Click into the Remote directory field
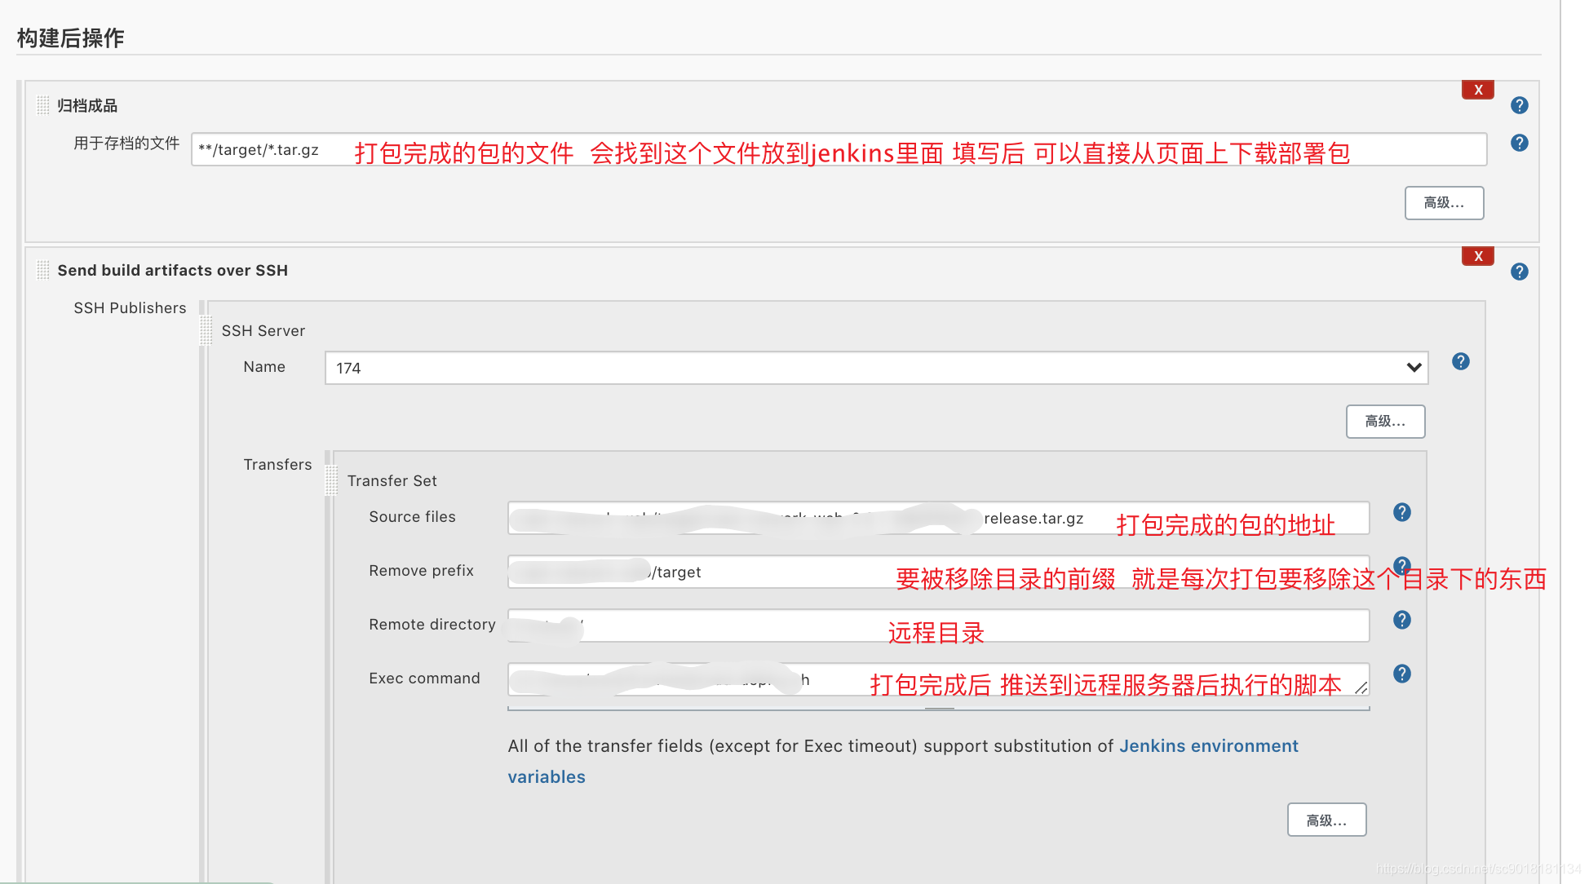This screenshot has height=884, width=1589. (734, 625)
